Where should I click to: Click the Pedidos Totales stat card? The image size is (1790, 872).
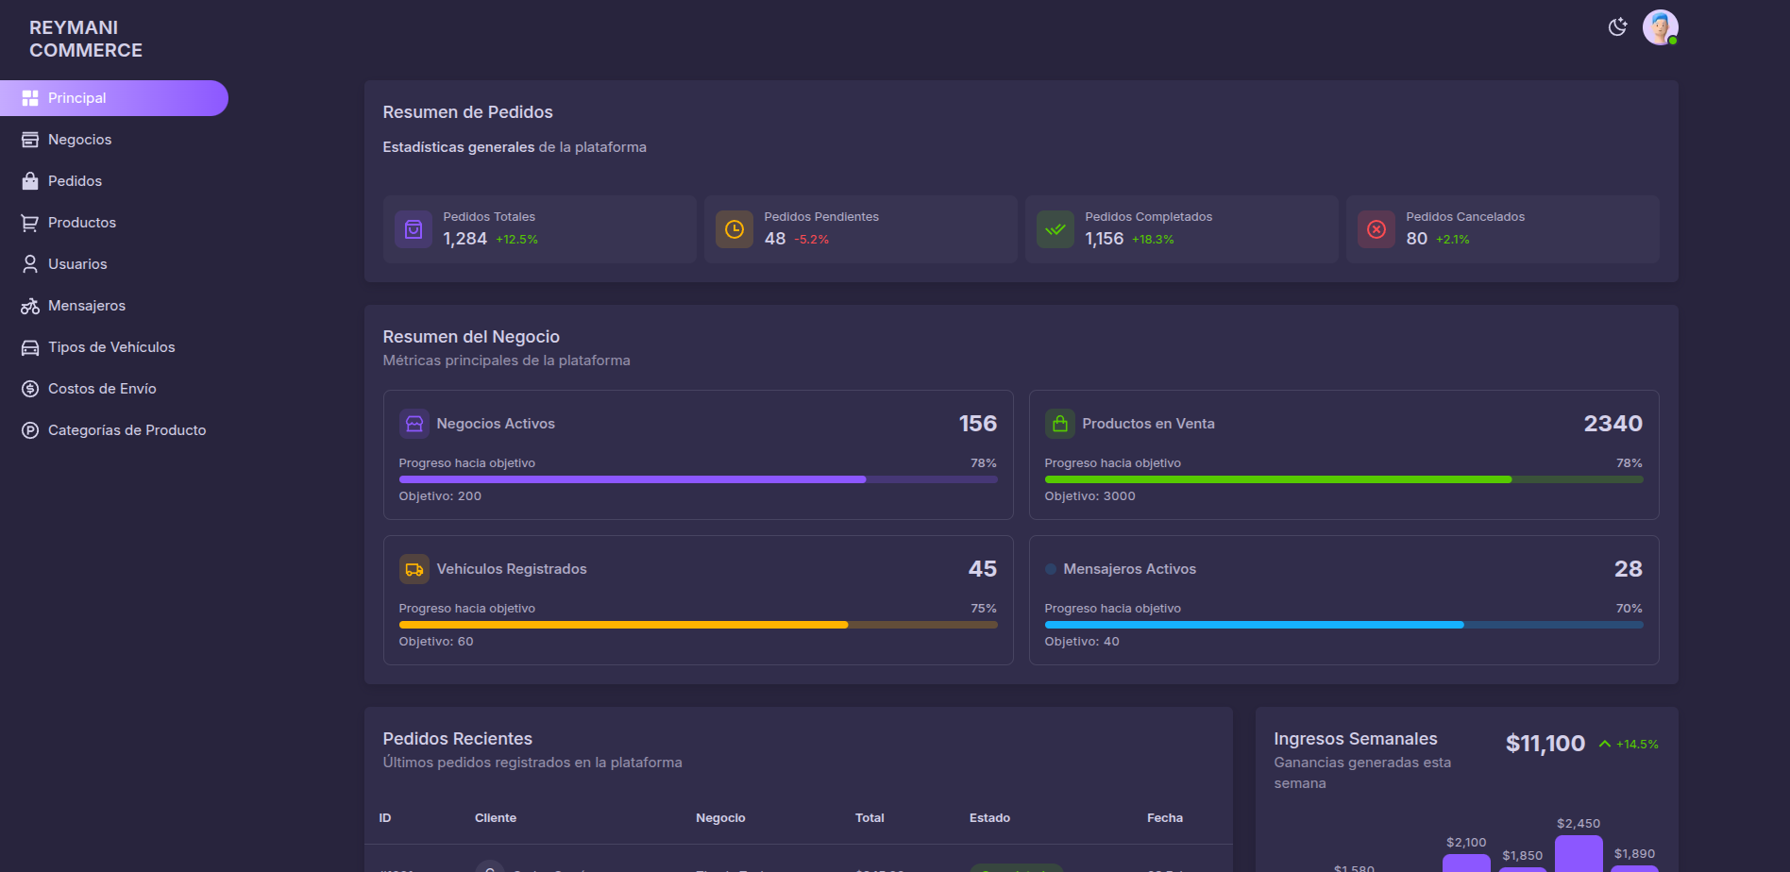(539, 228)
